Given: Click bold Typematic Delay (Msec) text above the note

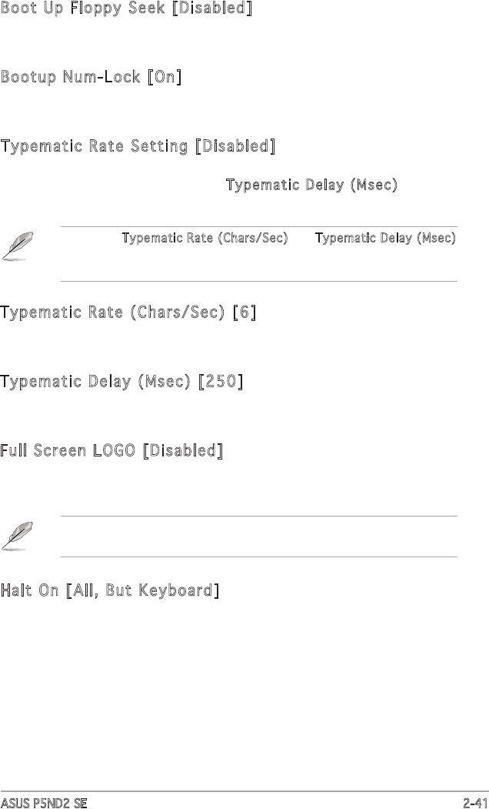Looking at the screenshot, I should [311, 186].
